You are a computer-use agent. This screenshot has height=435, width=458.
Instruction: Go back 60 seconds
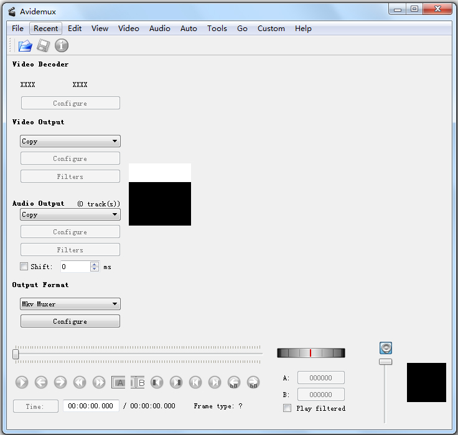234,382
